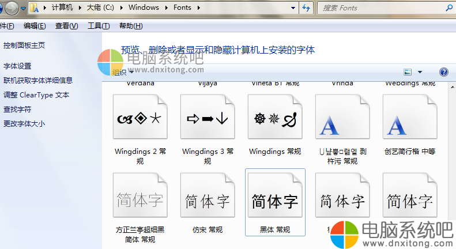Select the last font icon in bottom row

(410, 195)
